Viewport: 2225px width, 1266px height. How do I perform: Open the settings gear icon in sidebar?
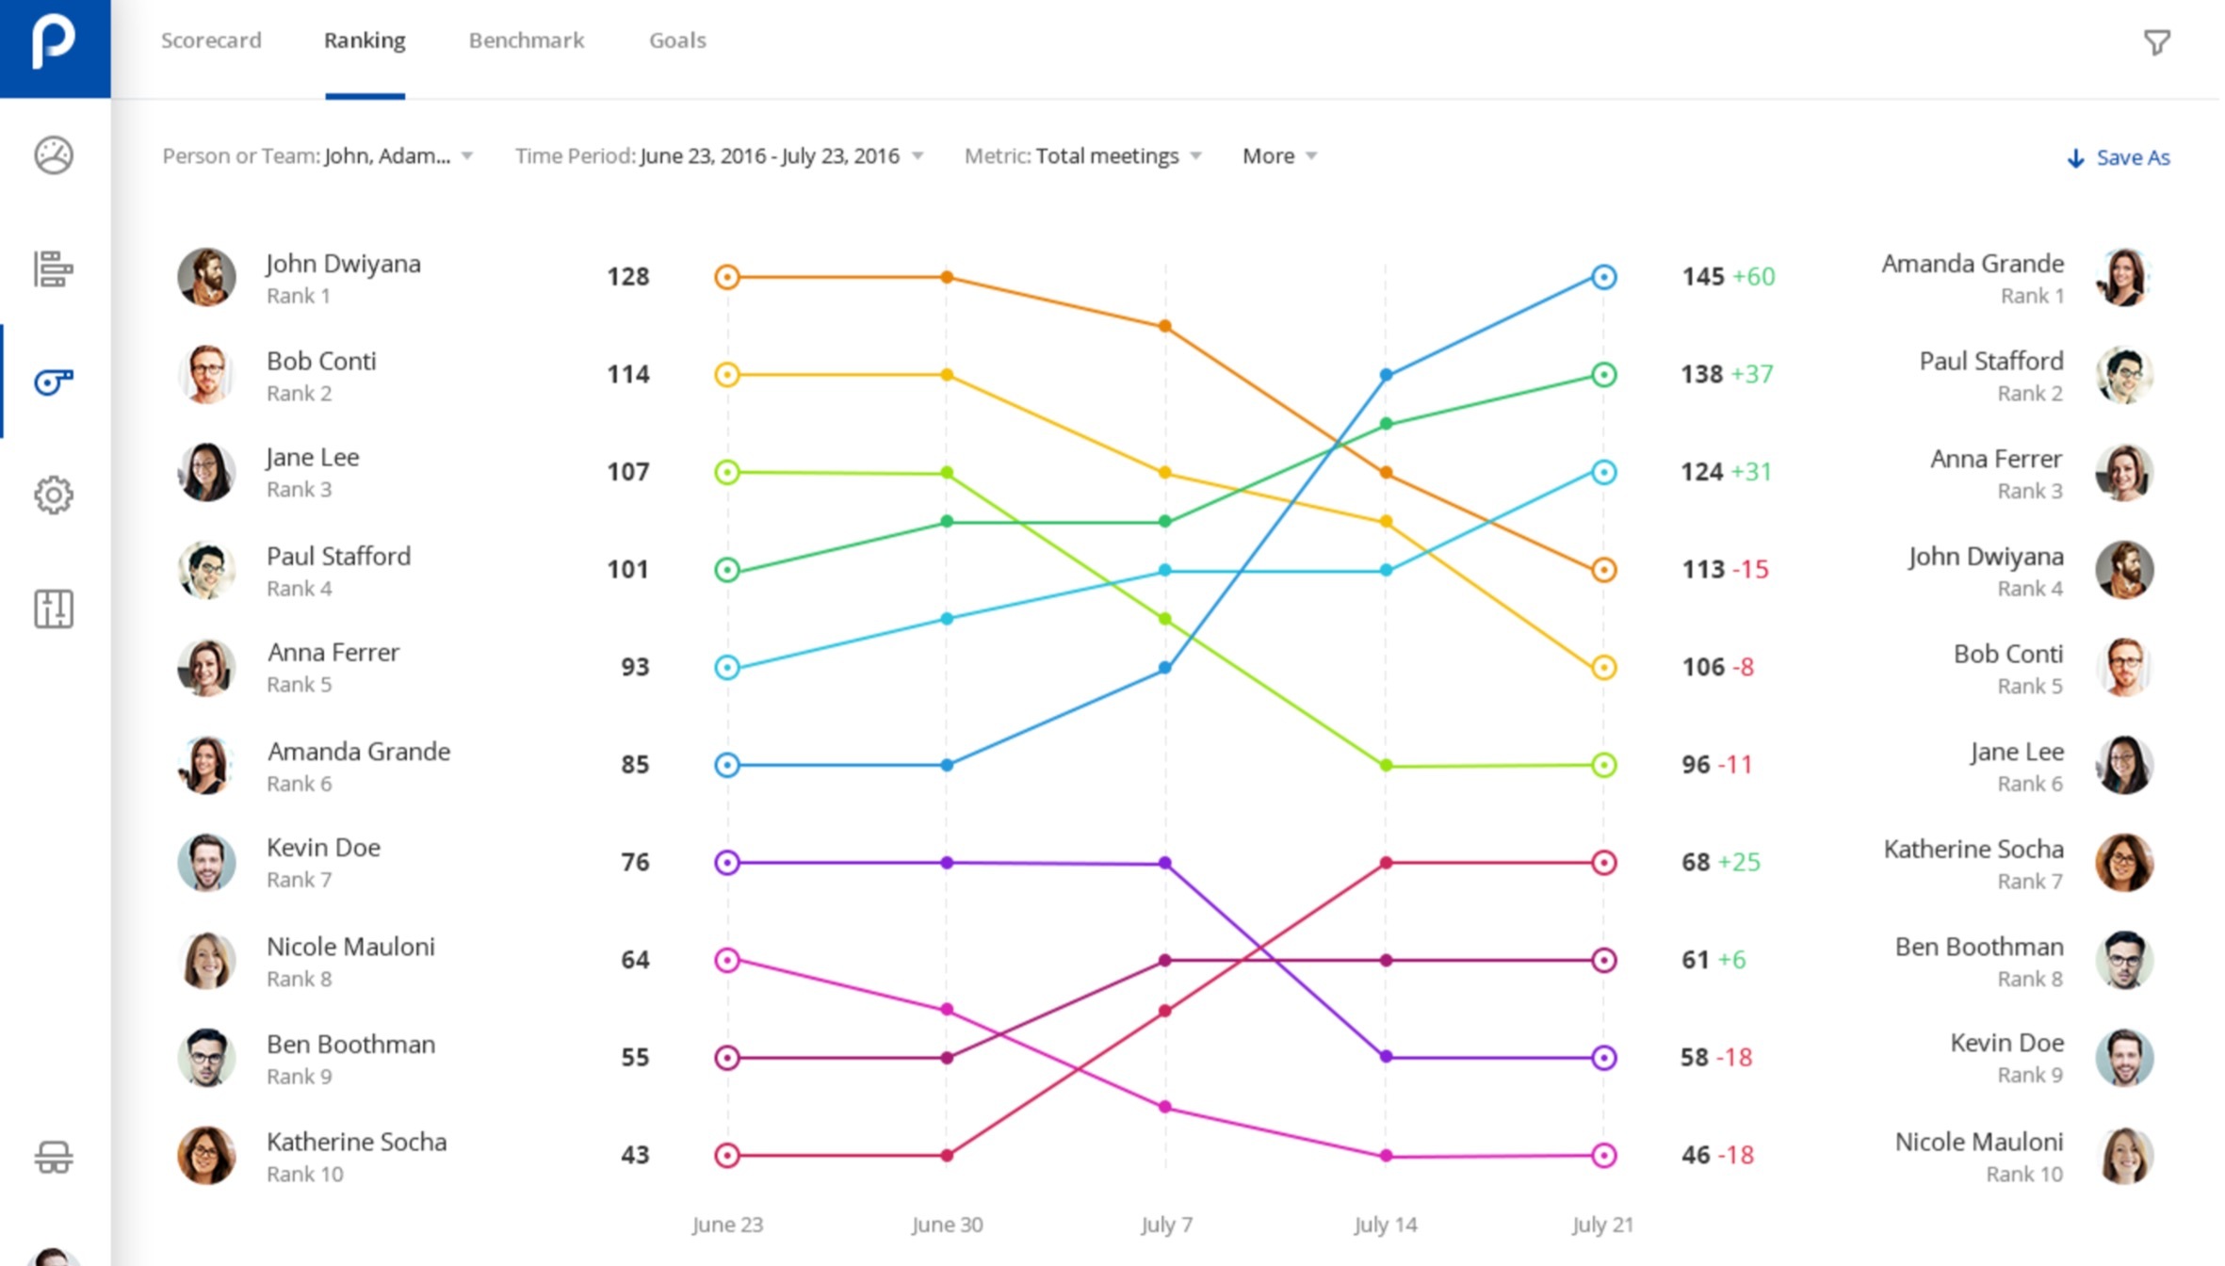[x=54, y=495]
